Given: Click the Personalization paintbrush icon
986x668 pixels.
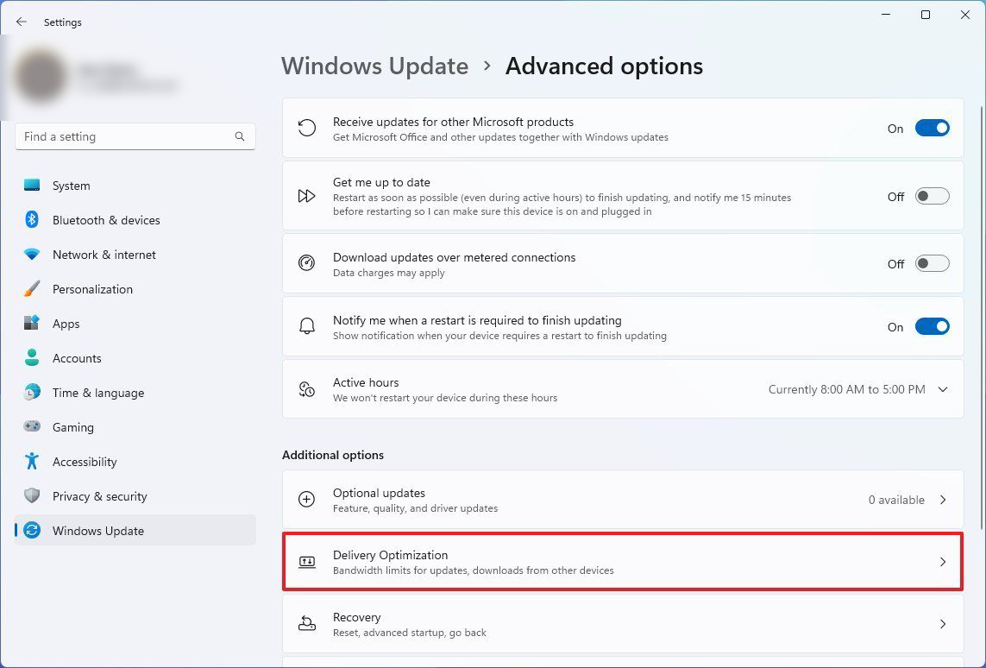Looking at the screenshot, I should coord(32,289).
